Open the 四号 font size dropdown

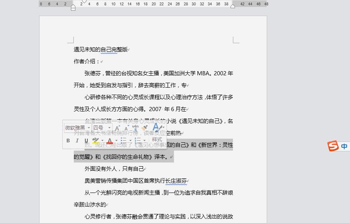click(x=109, y=128)
